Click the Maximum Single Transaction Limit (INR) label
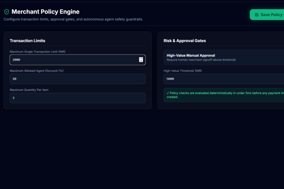 (37, 52)
